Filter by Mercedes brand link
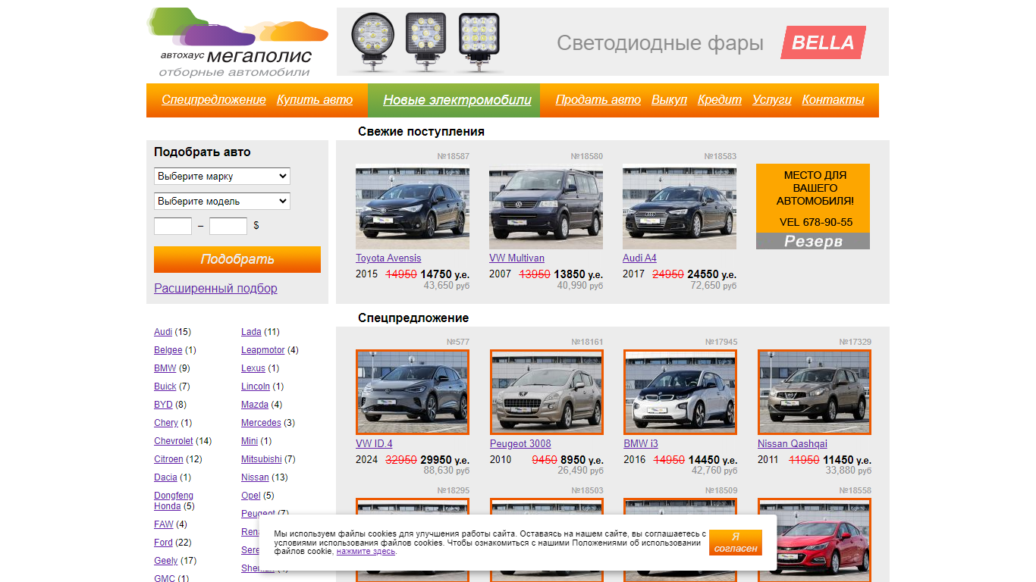 pyautogui.click(x=261, y=423)
